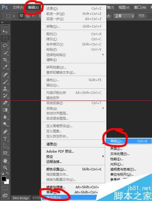Screen dimensions: 152x201
Task: Expand the 选择性粘贴 submenu arrow
Action: coord(103,55)
